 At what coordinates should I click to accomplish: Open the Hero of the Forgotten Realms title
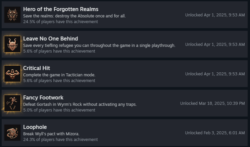point(61,9)
